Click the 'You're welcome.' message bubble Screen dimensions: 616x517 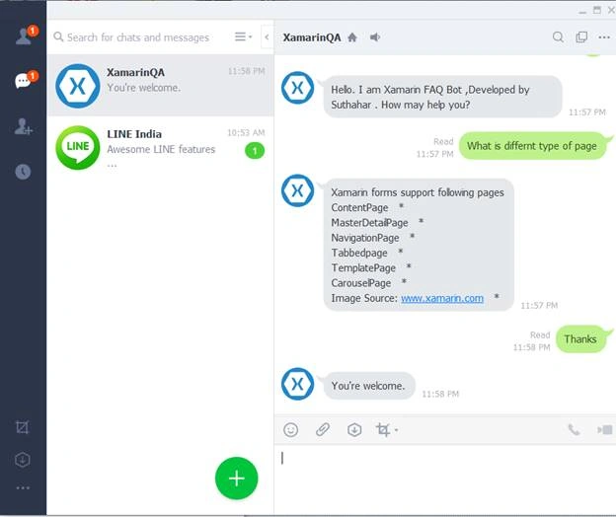tap(369, 386)
